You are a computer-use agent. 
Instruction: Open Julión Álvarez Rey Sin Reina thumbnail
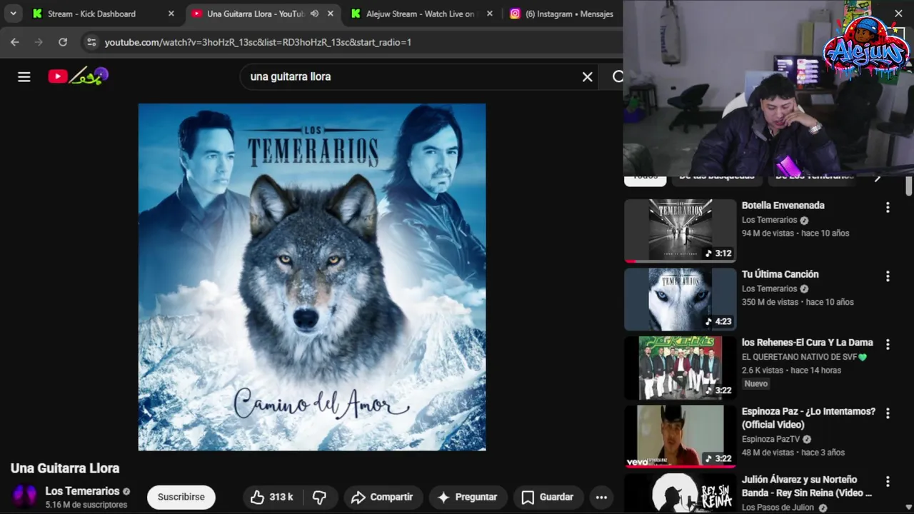tap(680, 493)
